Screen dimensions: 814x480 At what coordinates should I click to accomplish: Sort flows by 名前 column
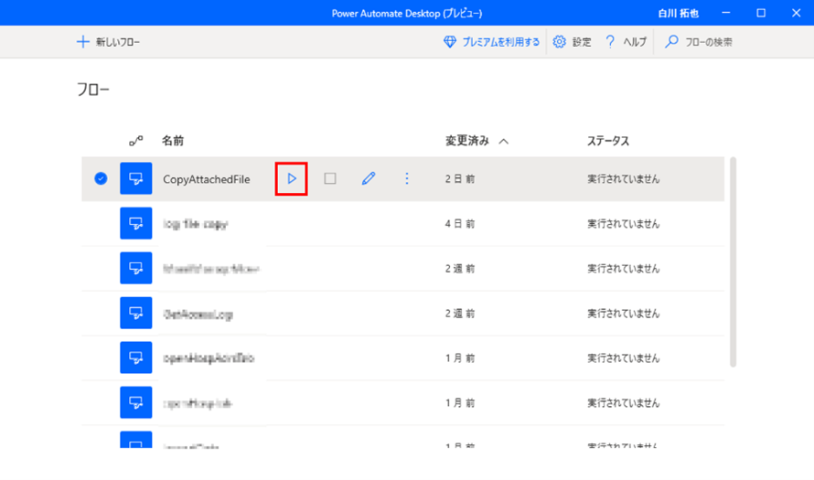click(173, 141)
